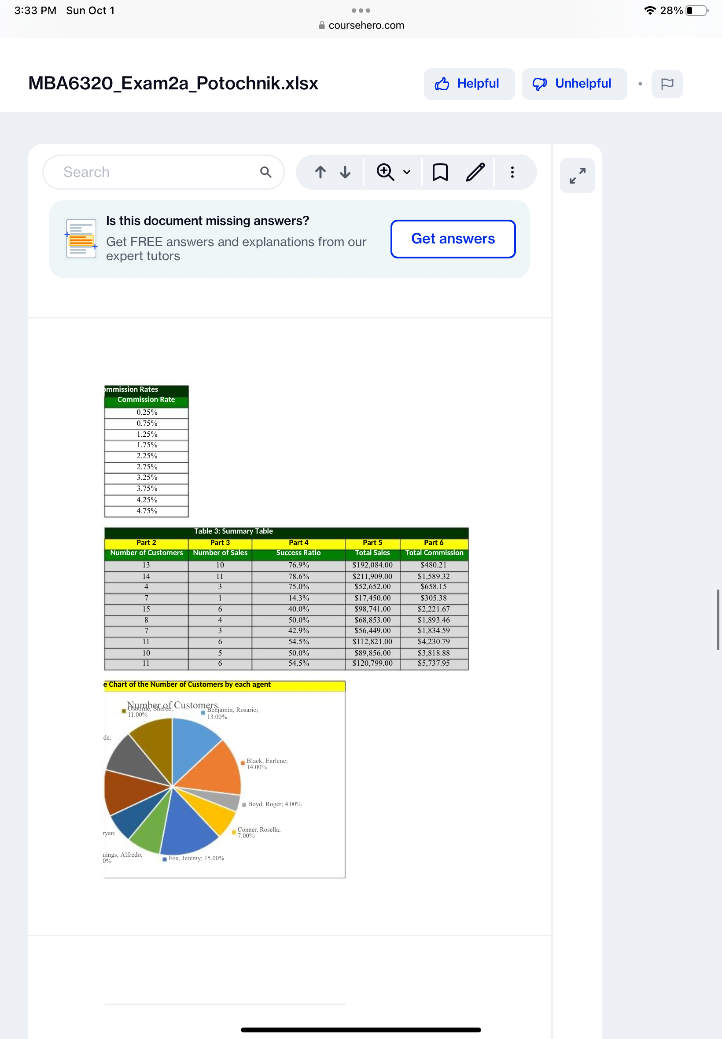The image size is (722, 1039).
Task: Click the 14.3% success ratio cell
Action: click(298, 598)
